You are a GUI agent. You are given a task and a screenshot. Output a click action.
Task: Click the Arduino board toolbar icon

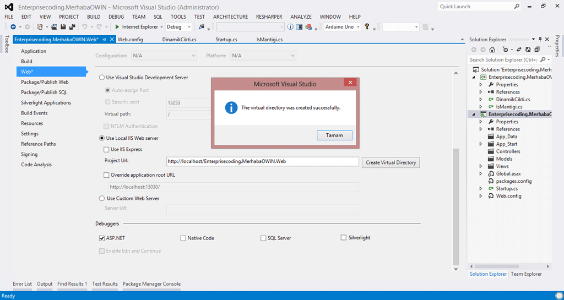point(299,27)
